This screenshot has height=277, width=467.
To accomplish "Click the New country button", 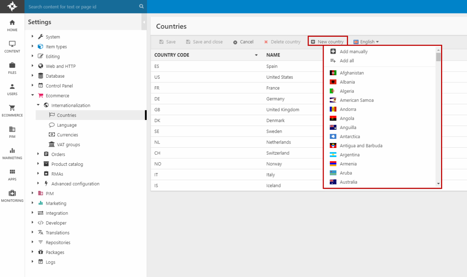I will [x=327, y=42].
